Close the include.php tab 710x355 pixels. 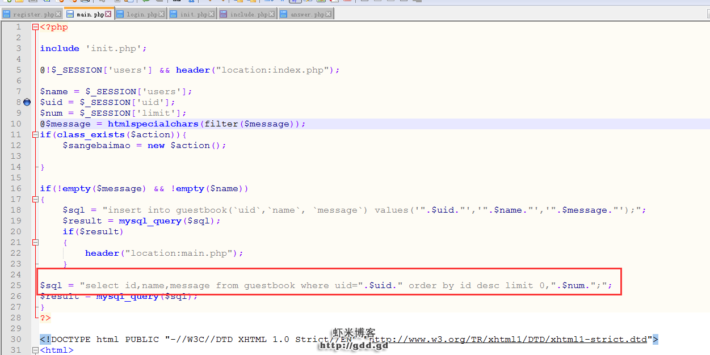click(x=271, y=14)
